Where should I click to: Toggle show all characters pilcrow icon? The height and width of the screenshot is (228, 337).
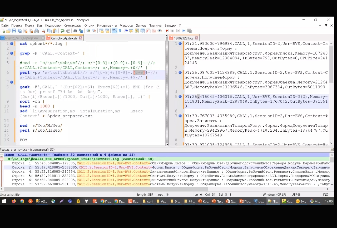120,31
